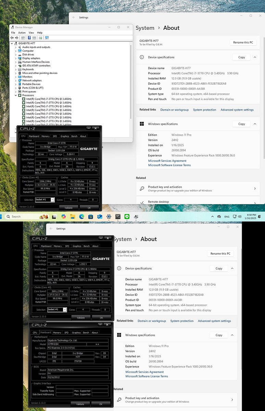Select the Display adapters icon in device tree
The width and height of the screenshot is (265, 411).
click(20, 58)
